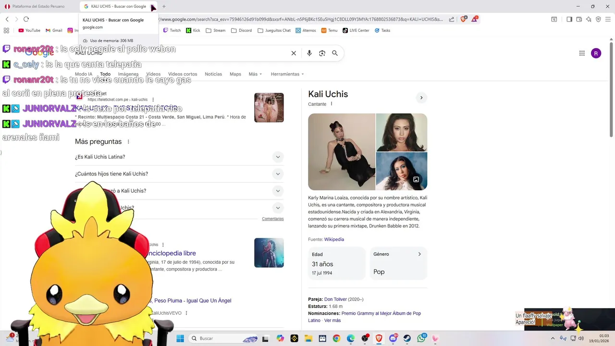Open the TikTok LIVE Center bookmark
The width and height of the screenshot is (615, 346).
point(356,30)
